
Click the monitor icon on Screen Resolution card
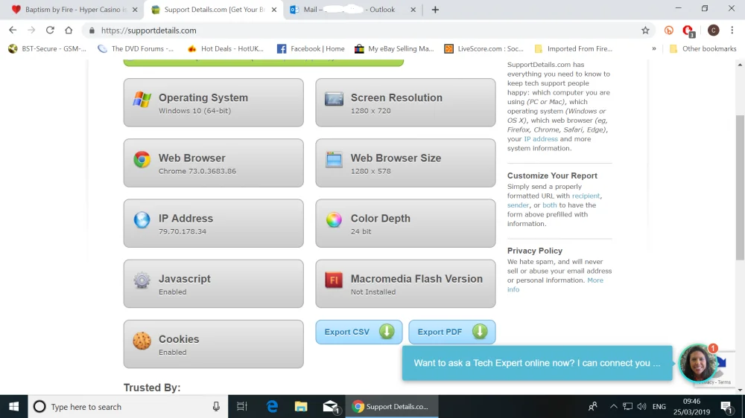(x=334, y=99)
